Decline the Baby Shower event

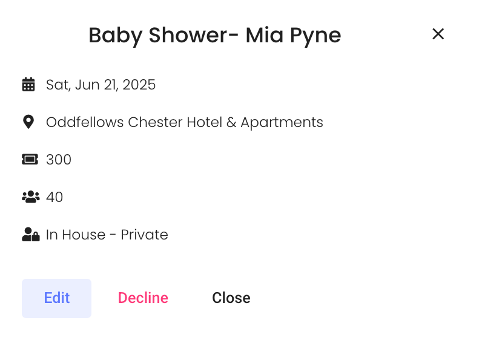tap(143, 298)
